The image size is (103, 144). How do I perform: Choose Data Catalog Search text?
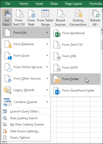[24, 118]
